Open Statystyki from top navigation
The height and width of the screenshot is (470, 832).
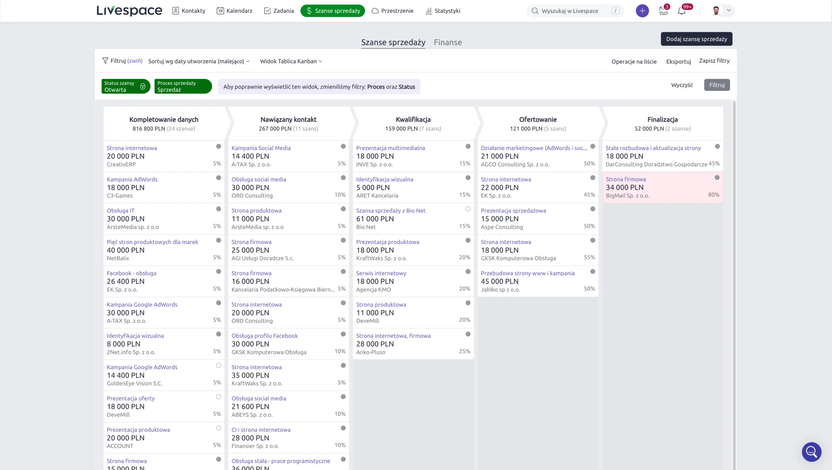point(443,11)
